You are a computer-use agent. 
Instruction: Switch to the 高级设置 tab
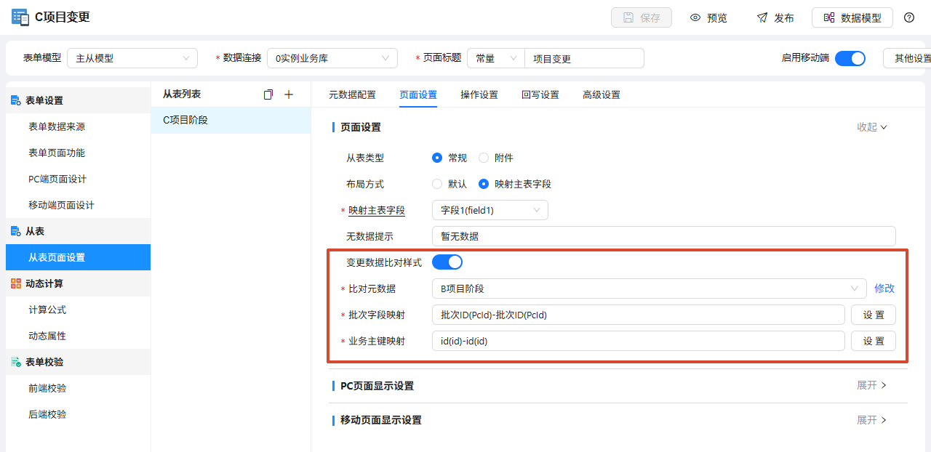point(602,94)
